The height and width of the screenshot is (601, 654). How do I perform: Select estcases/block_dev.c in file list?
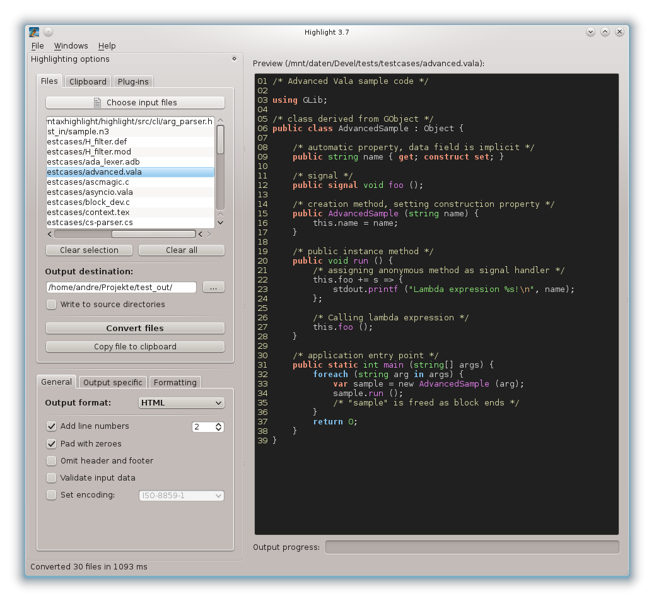tap(130, 202)
